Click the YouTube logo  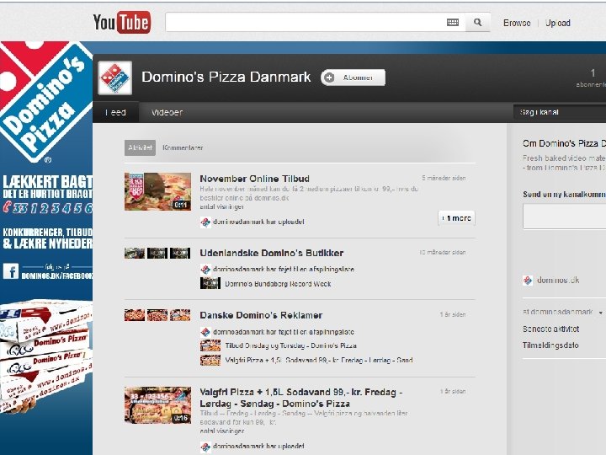click(x=122, y=22)
